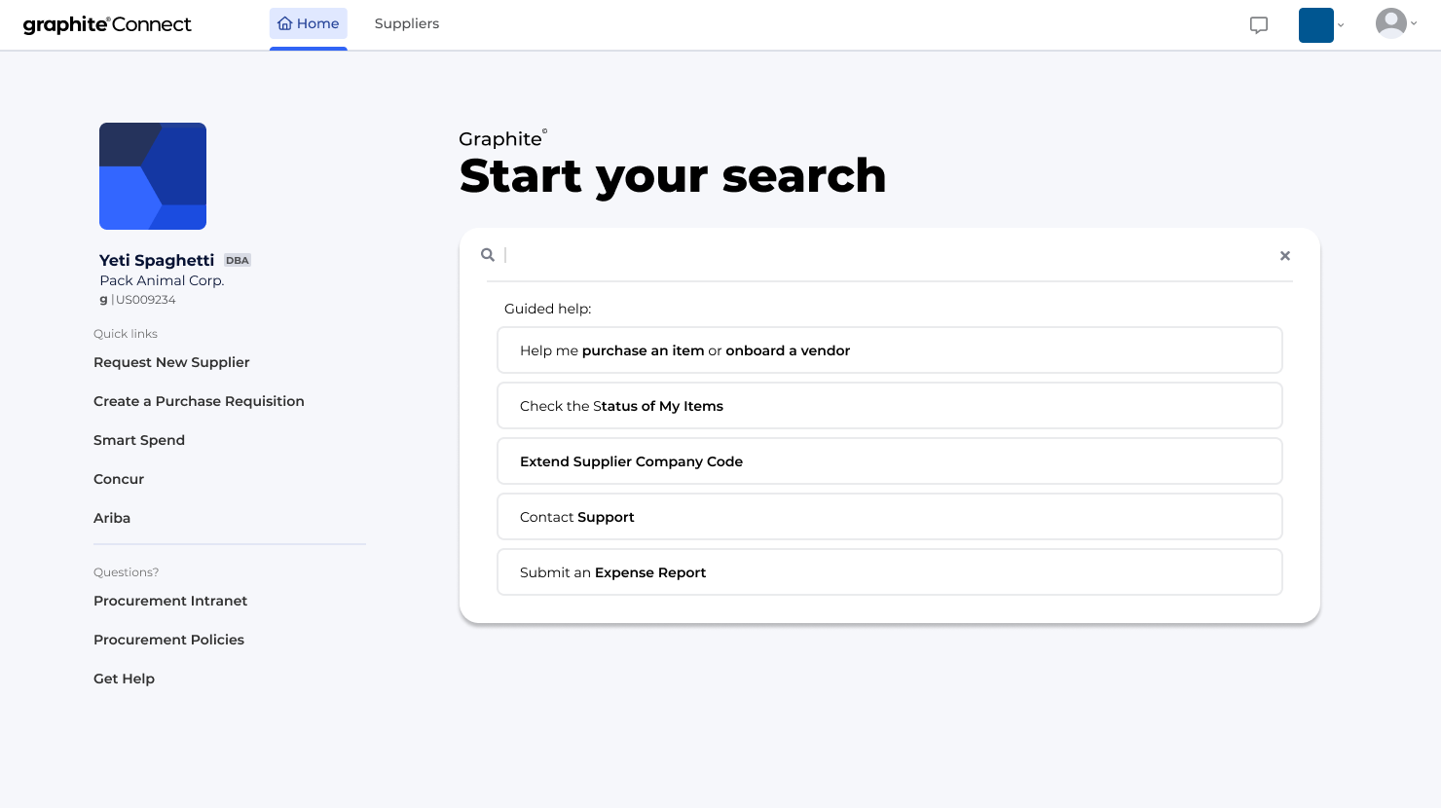This screenshot has width=1441, height=808.
Task: Click inside the search input field
Action: coord(876,255)
